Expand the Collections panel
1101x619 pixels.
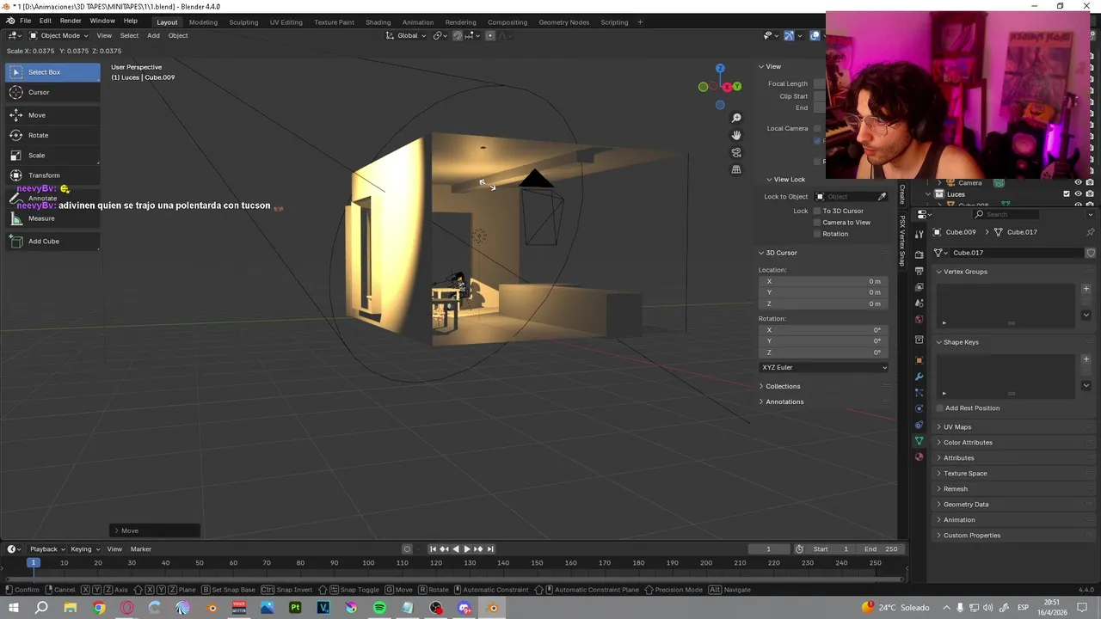[783, 387]
